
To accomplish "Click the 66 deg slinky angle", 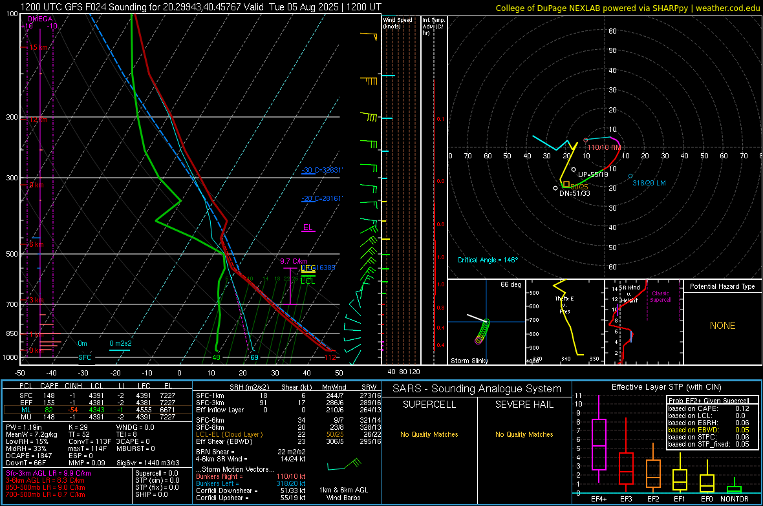I will [511, 284].
